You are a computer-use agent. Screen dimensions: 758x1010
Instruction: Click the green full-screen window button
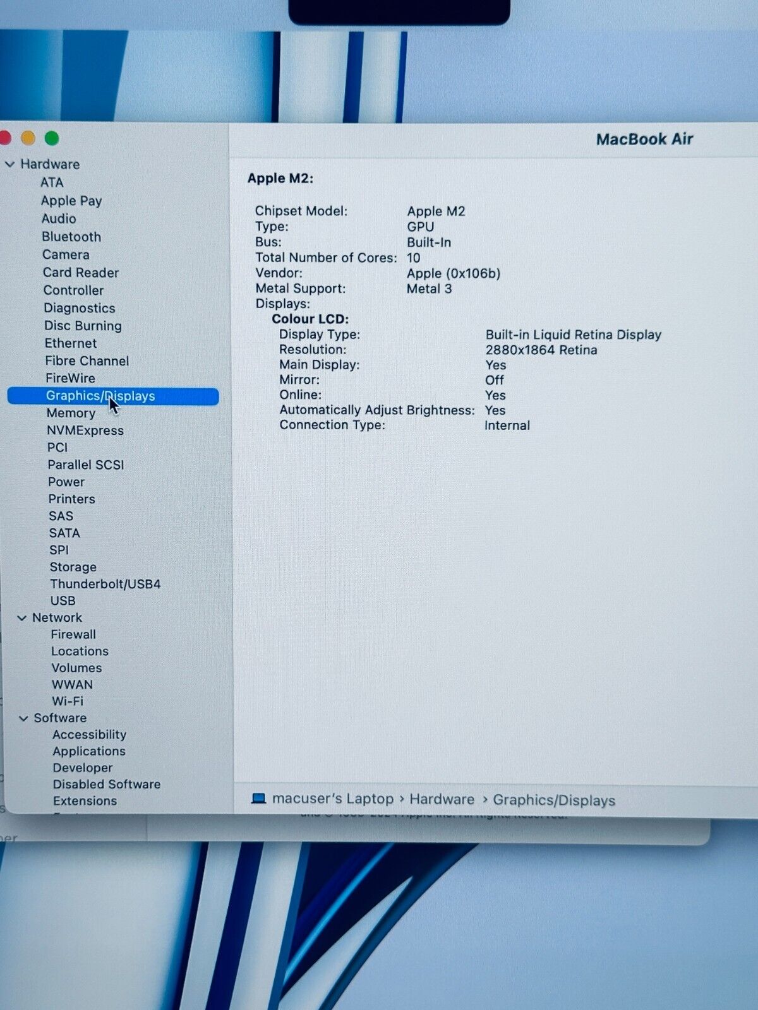pyautogui.click(x=52, y=138)
